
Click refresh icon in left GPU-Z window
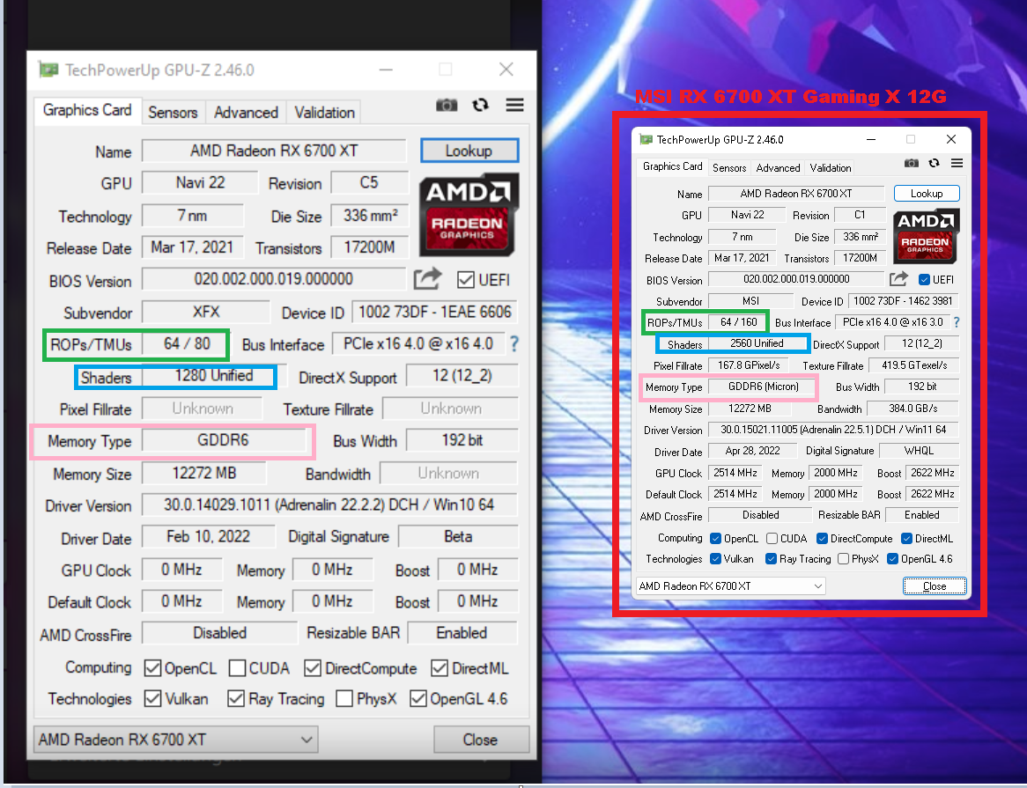pos(481,105)
